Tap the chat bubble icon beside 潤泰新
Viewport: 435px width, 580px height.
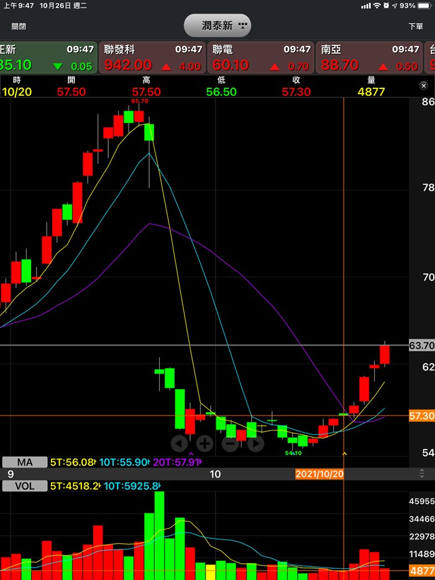[242, 26]
